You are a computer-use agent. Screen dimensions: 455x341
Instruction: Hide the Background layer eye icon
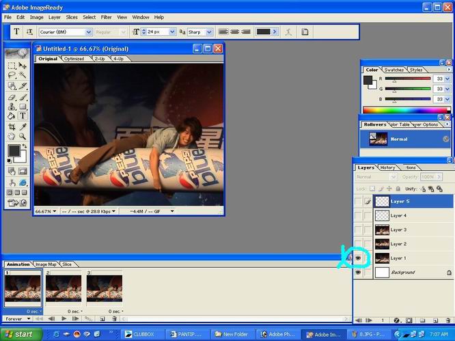[x=359, y=272]
